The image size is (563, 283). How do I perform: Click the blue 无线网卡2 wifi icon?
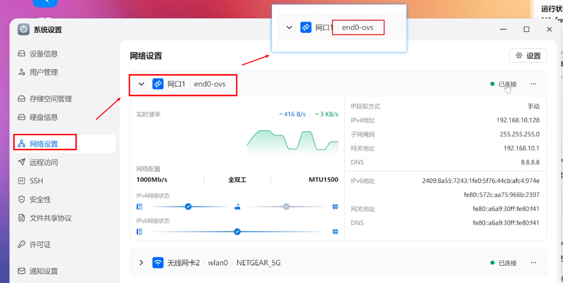pos(158,263)
